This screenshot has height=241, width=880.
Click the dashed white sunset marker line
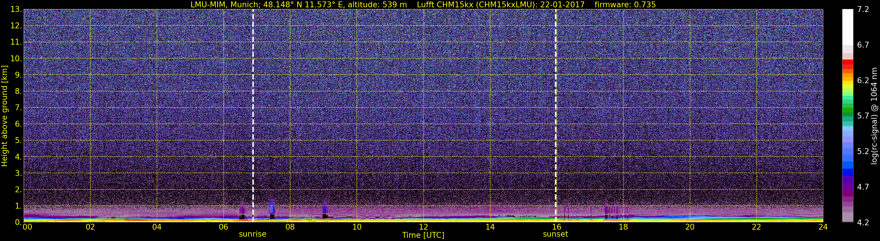pos(556,115)
